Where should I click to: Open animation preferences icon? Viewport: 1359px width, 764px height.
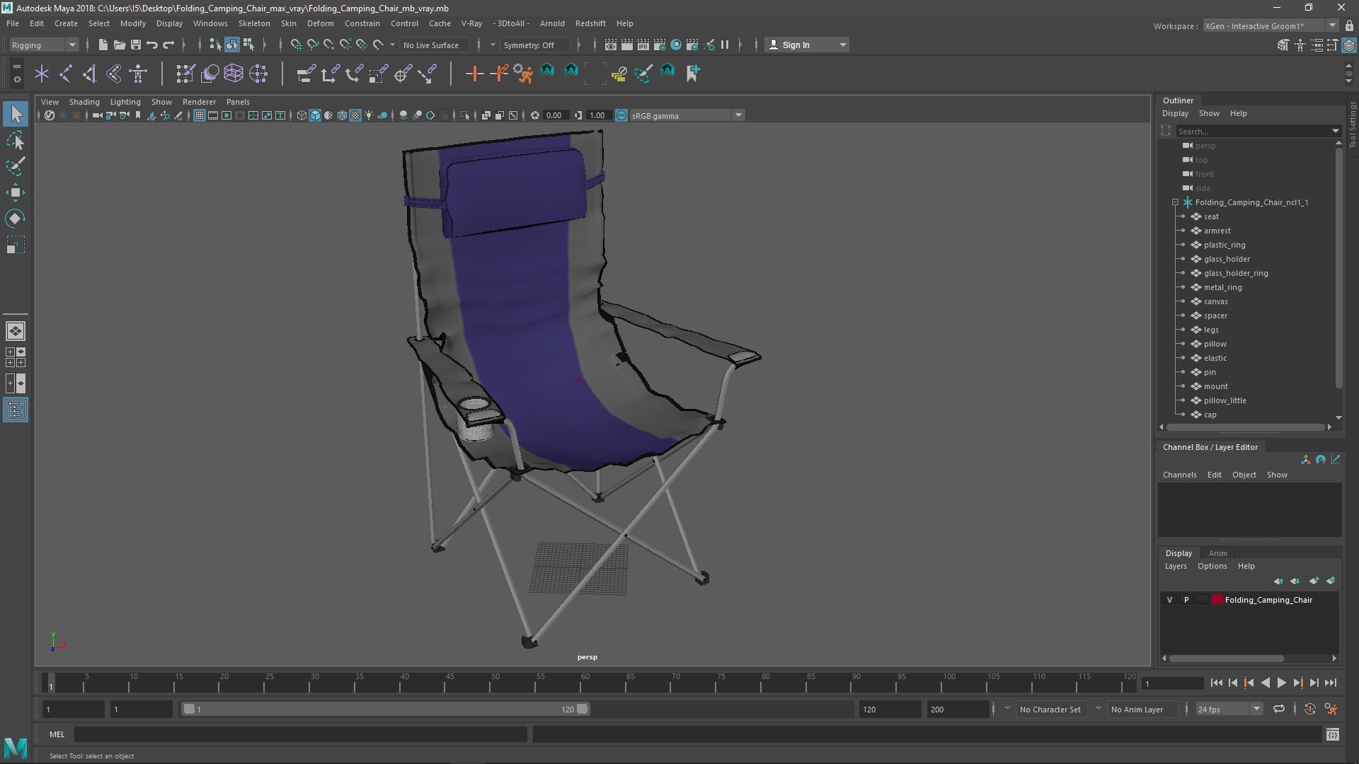[x=1331, y=709]
